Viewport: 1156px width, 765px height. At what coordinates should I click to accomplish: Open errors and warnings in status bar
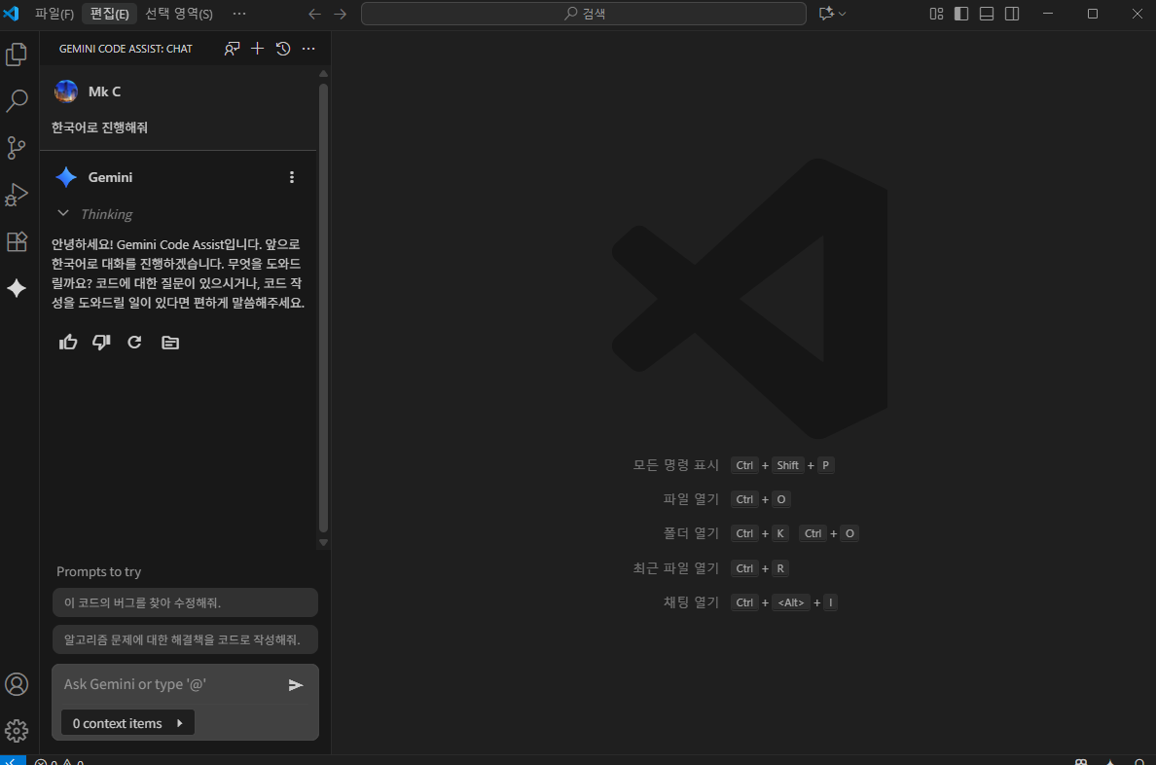pos(59,760)
